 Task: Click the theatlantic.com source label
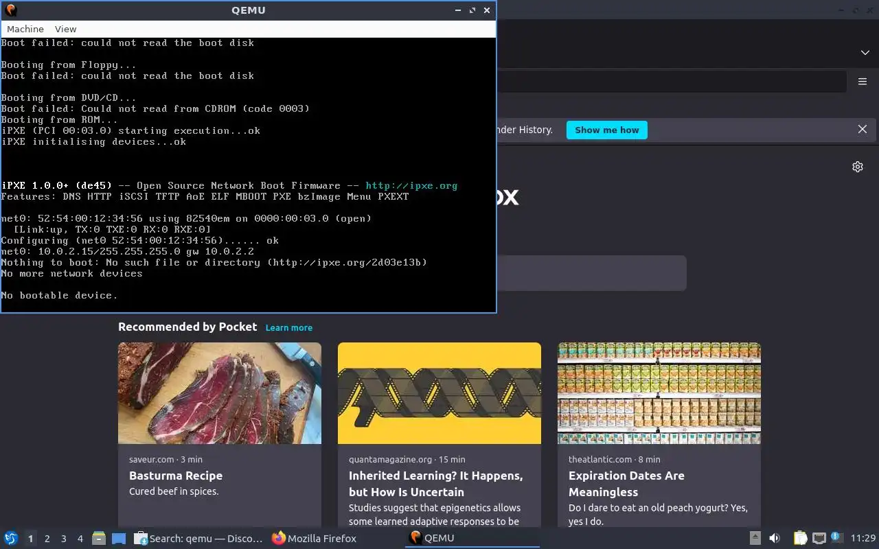coord(600,459)
